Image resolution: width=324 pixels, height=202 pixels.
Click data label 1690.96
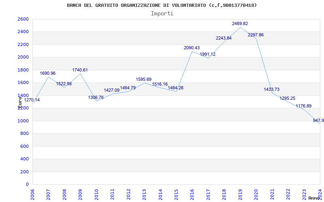(x=48, y=73)
